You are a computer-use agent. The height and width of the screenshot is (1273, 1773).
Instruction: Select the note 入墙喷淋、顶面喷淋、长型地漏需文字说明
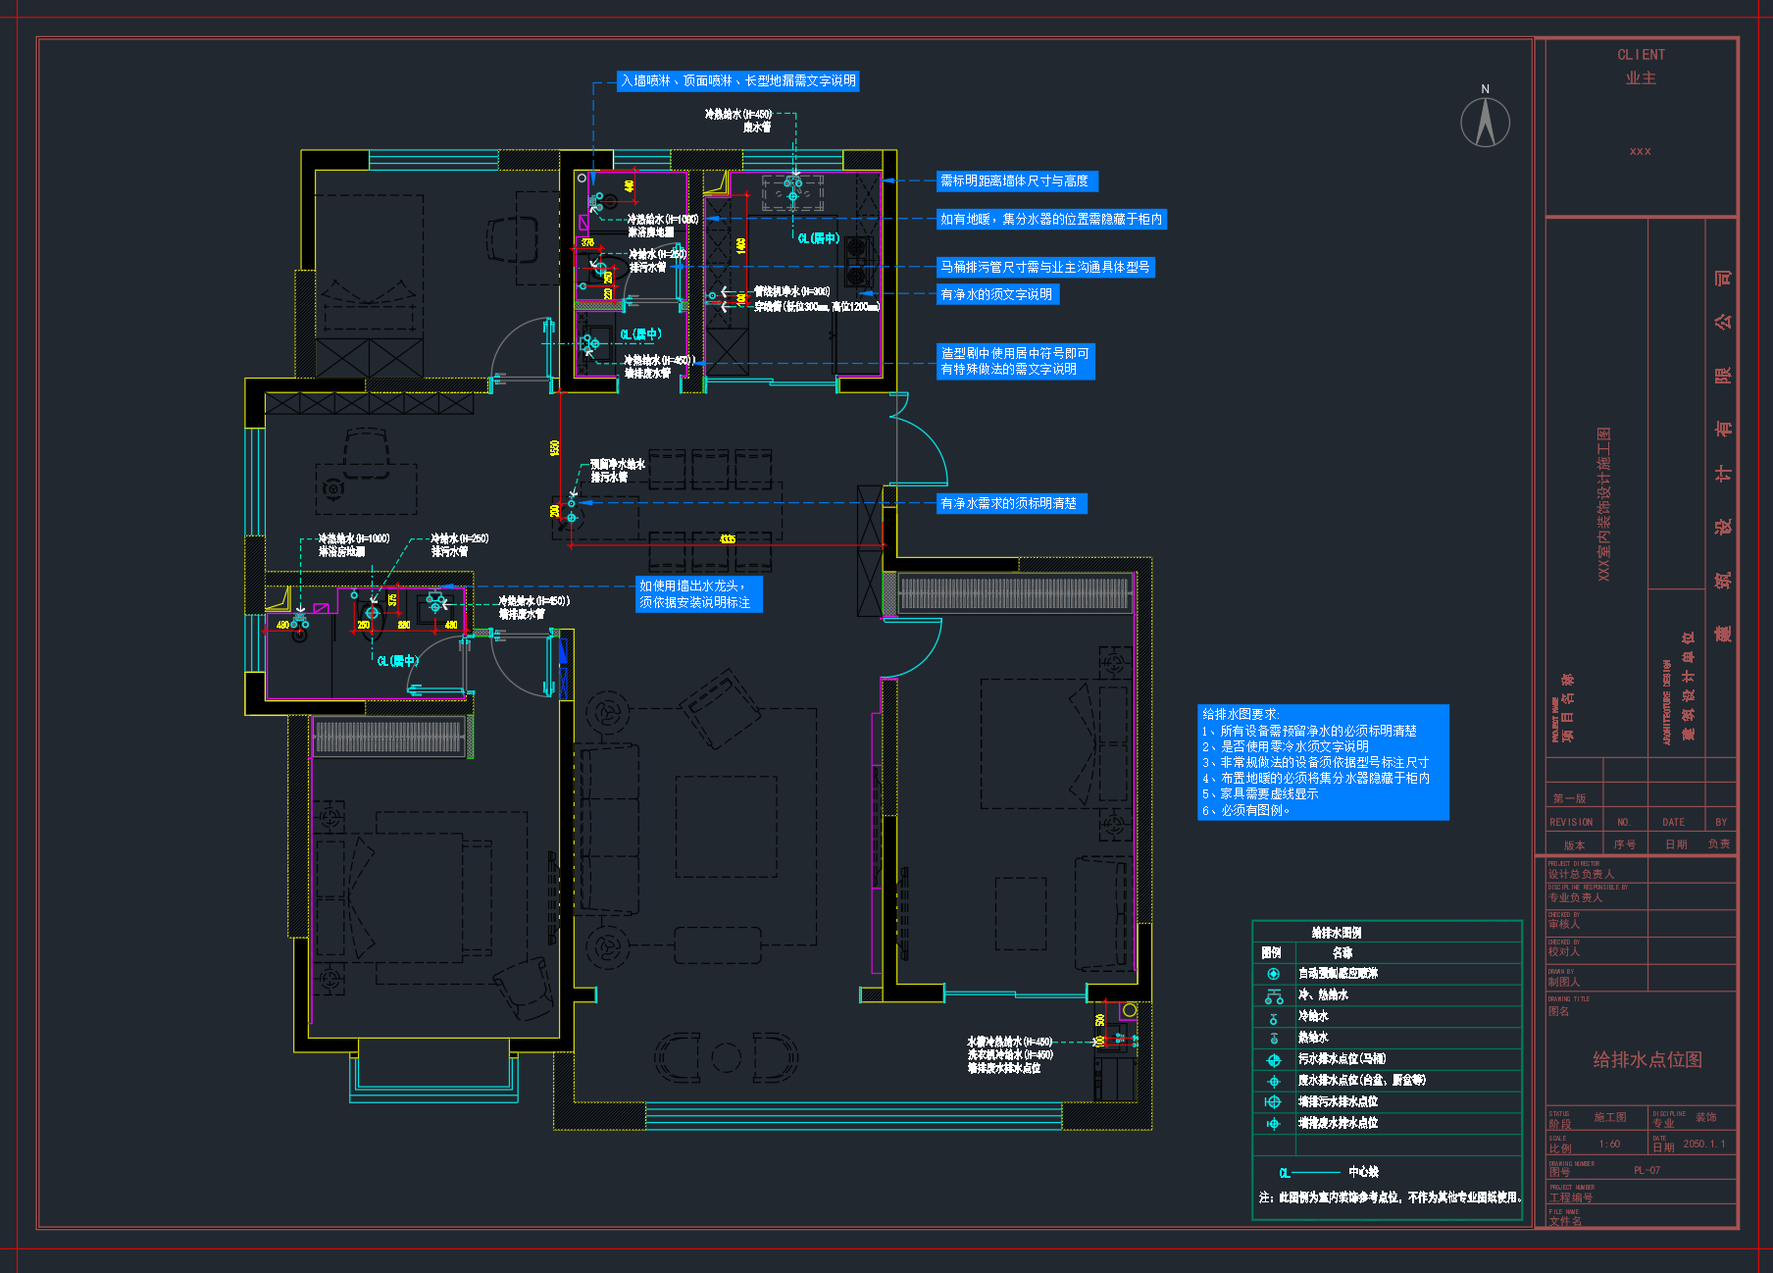click(x=738, y=80)
